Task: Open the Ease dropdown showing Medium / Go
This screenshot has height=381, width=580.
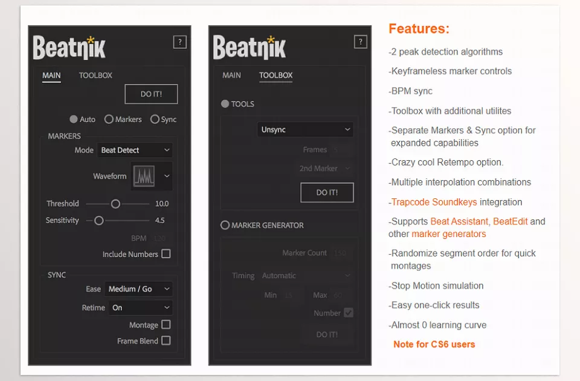Action: pos(139,289)
